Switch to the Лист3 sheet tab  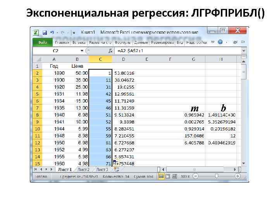click(x=102, y=170)
